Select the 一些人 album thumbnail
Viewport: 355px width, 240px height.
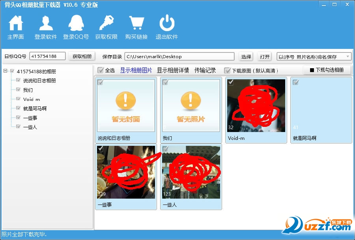tap(191, 172)
